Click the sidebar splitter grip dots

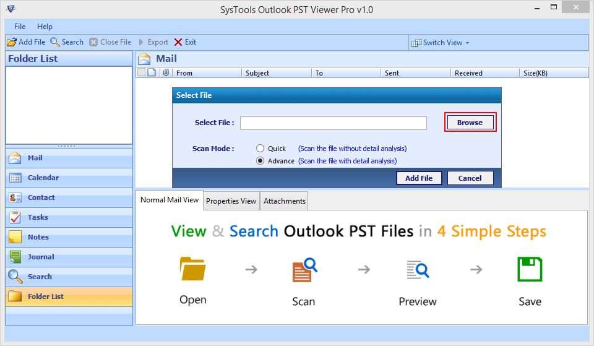point(66,146)
